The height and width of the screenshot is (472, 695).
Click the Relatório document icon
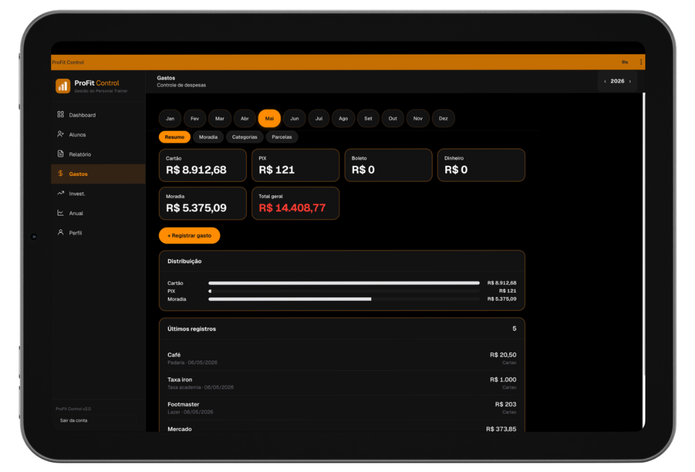(x=61, y=154)
